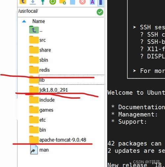Click the red delete X icon
The image size is (165, 167).
[x=82, y=2]
